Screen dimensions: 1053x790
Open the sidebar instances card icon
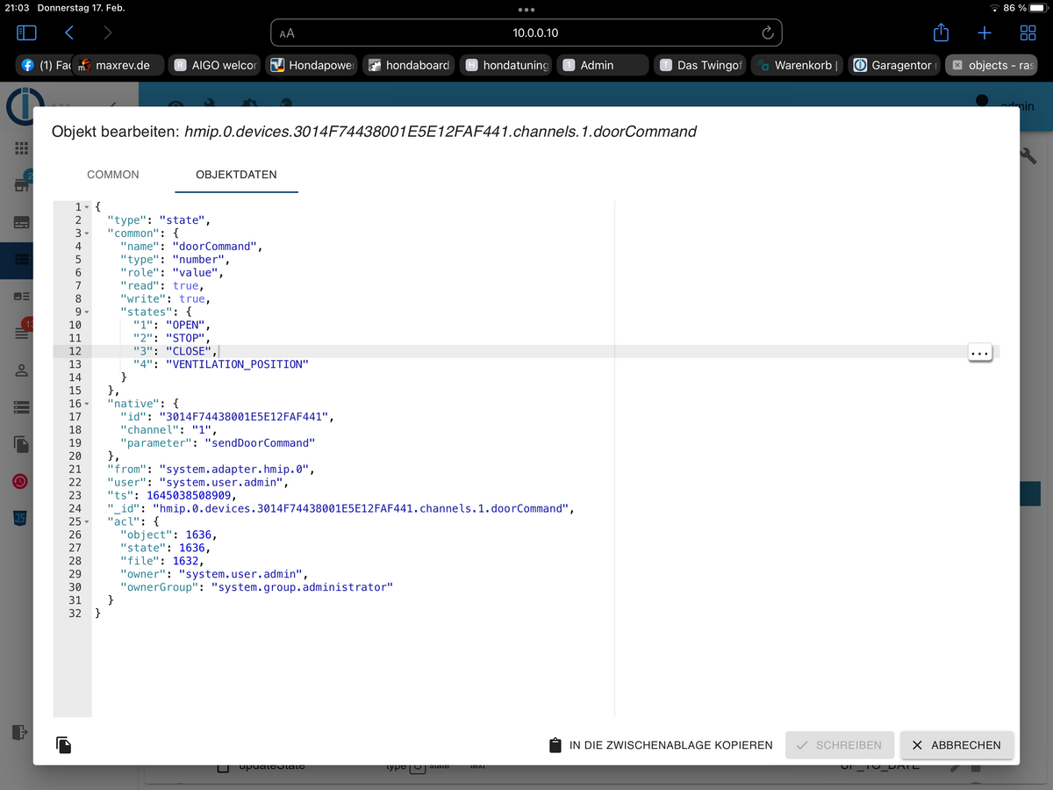[21, 222]
